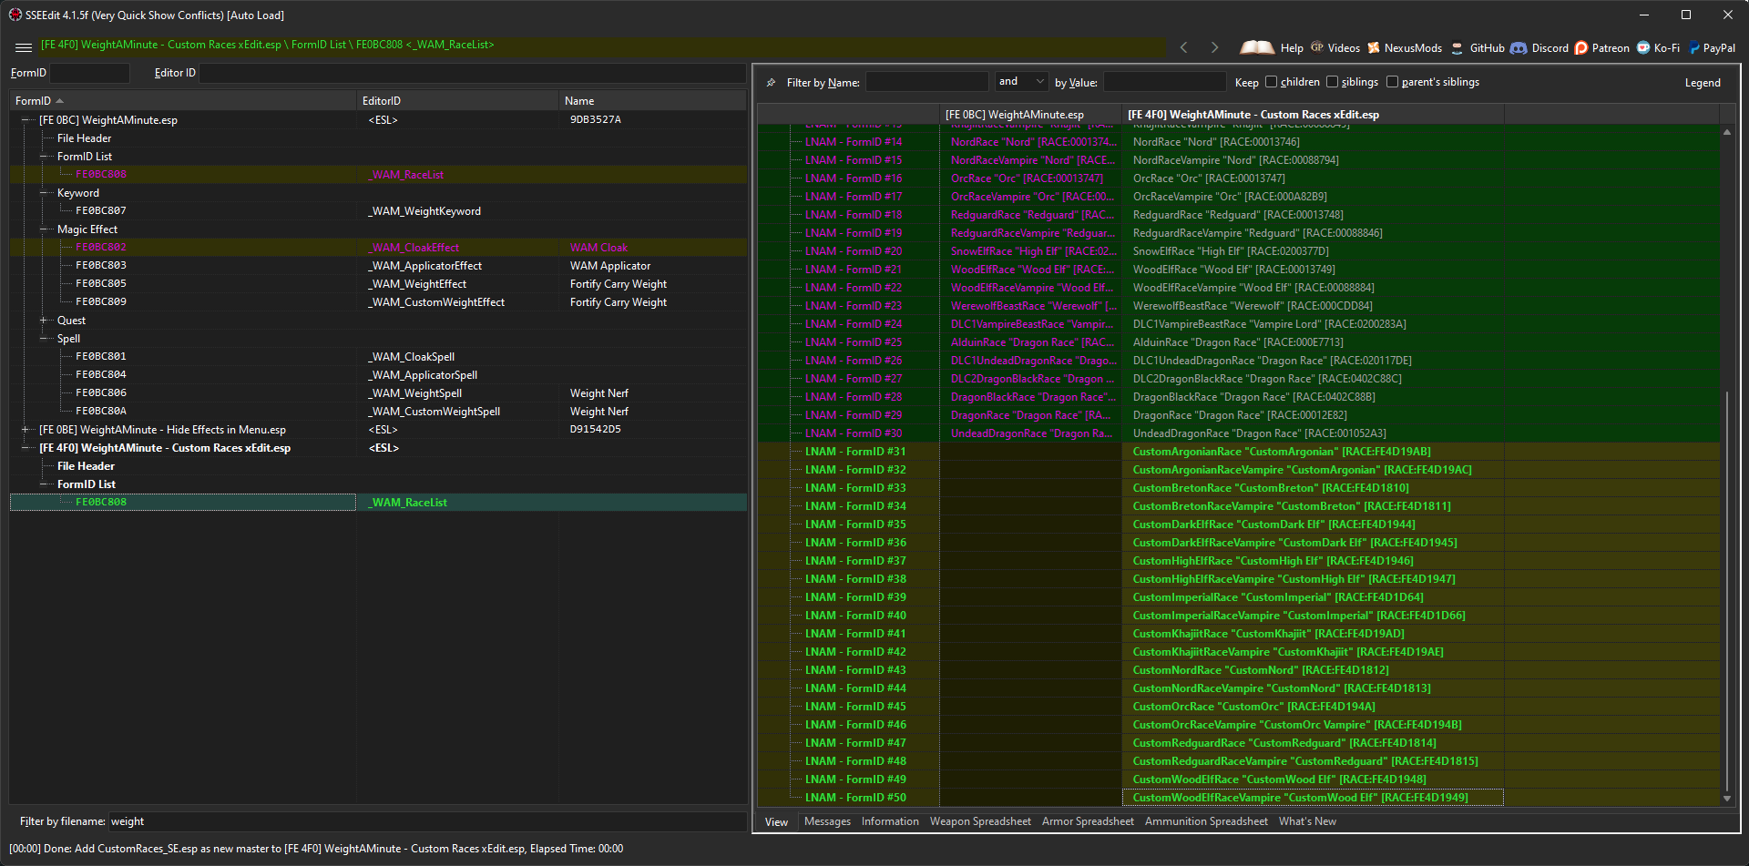Expand WeightAMinute - Hide Effects in Menu.esp
Image resolution: width=1749 pixels, height=866 pixels.
click(26, 430)
